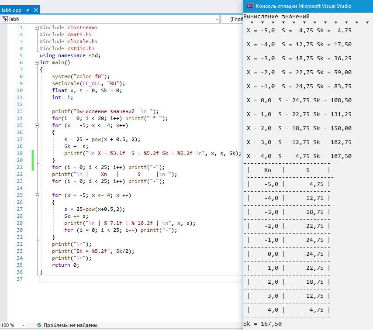Click the debug console window icon
The width and height of the screenshot is (373, 330).
[250, 6]
